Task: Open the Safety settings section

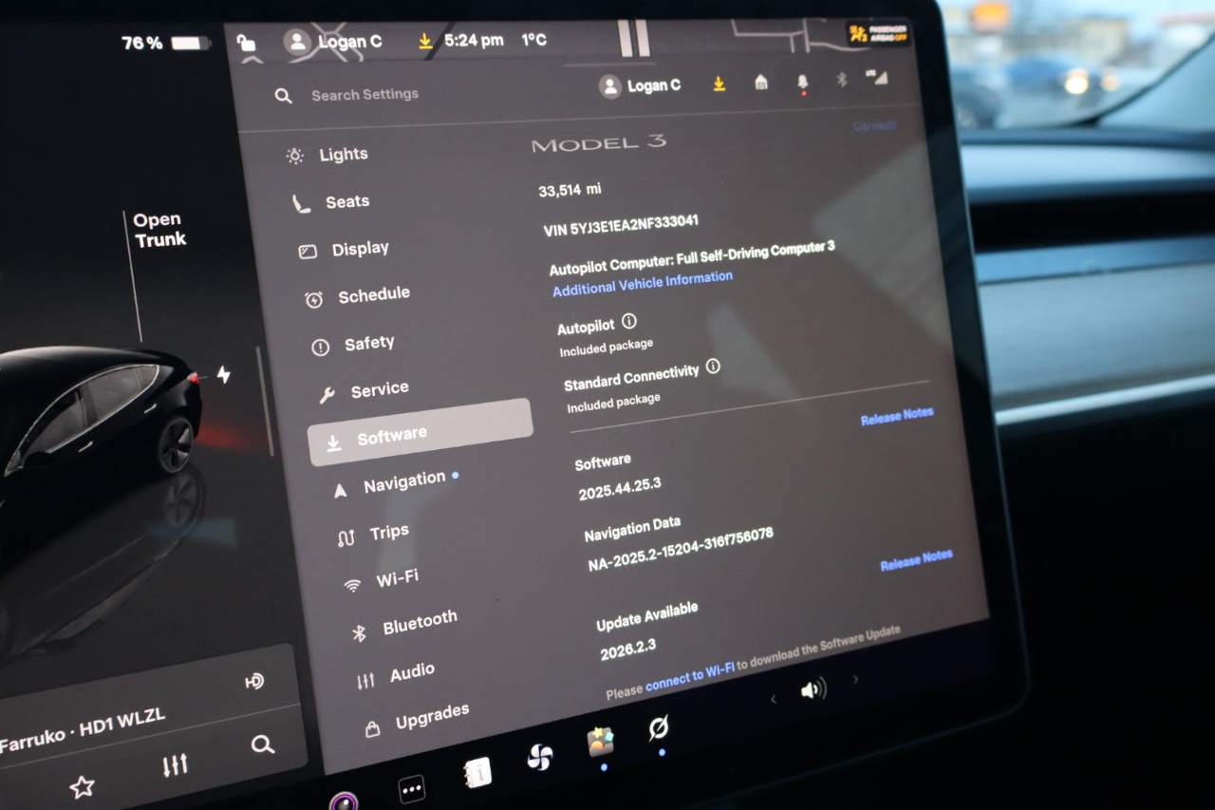Action: tap(369, 343)
